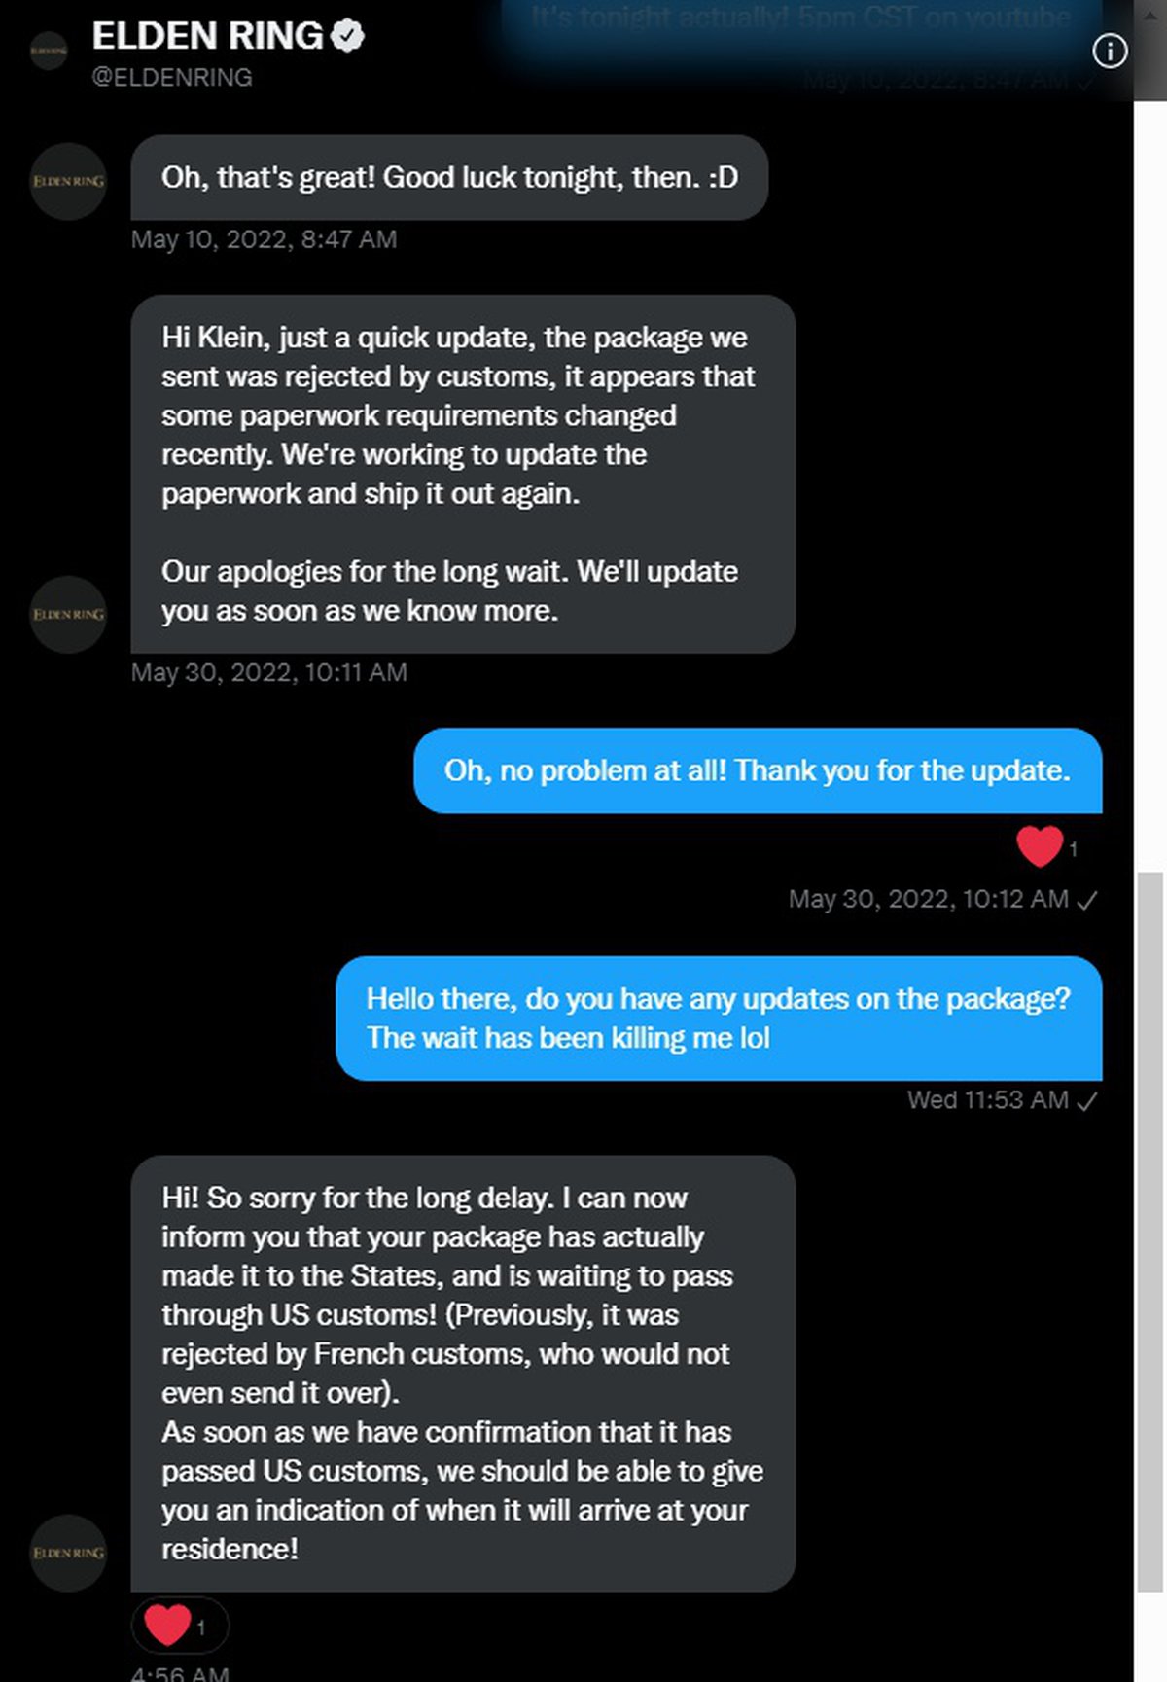1167x1682 pixels.
Task: Select the "Hi Klein, just a quick update" message
Action: (x=463, y=474)
